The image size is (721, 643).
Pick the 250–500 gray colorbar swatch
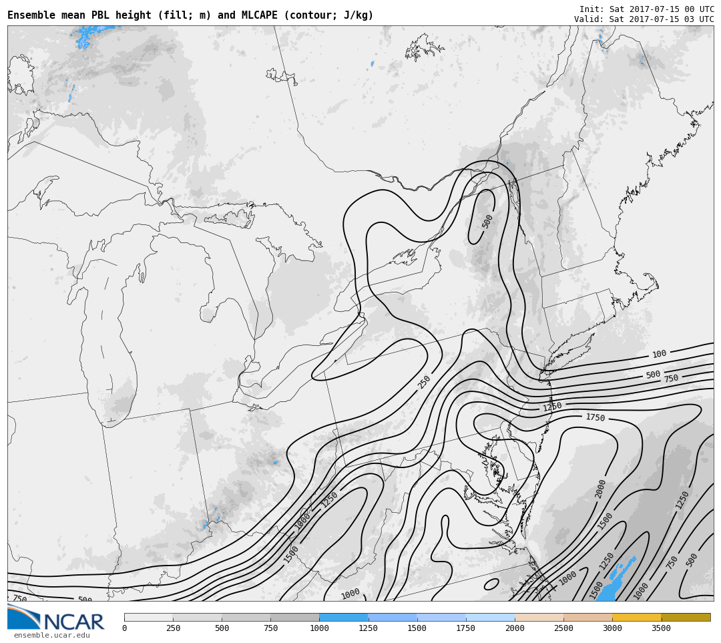pyautogui.click(x=197, y=617)
